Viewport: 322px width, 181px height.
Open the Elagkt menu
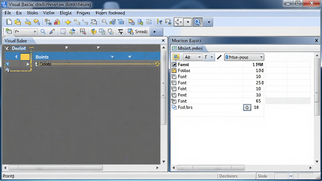pos(66,13)
